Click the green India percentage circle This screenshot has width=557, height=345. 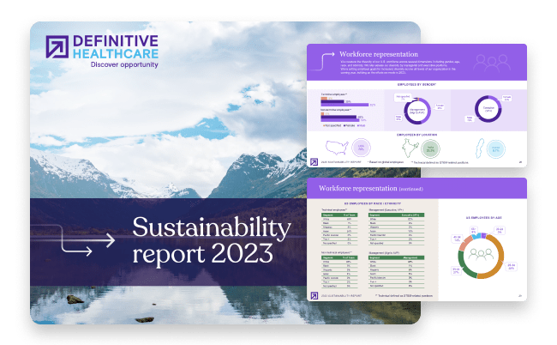(x=430, y=148)
